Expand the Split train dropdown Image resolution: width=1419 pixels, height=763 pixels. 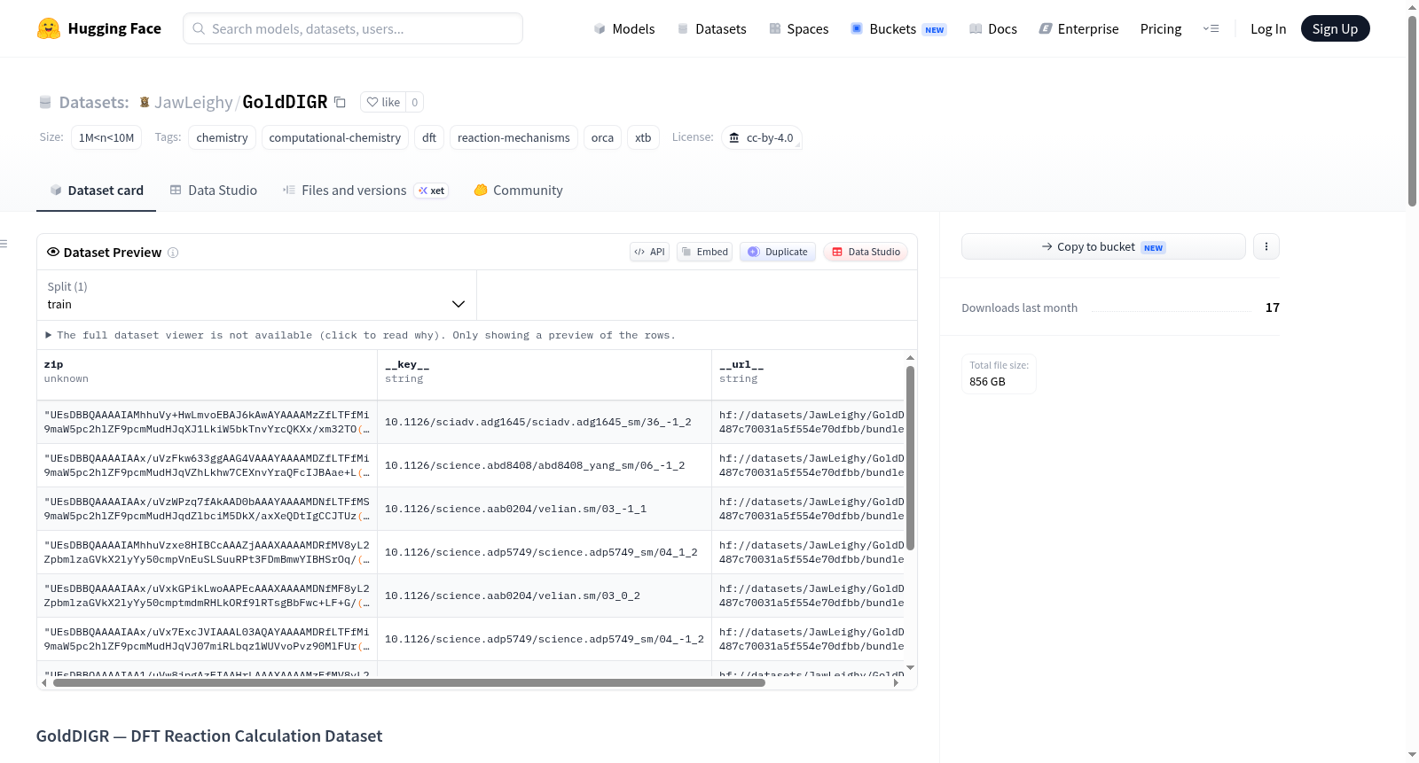tap(256, 295)
